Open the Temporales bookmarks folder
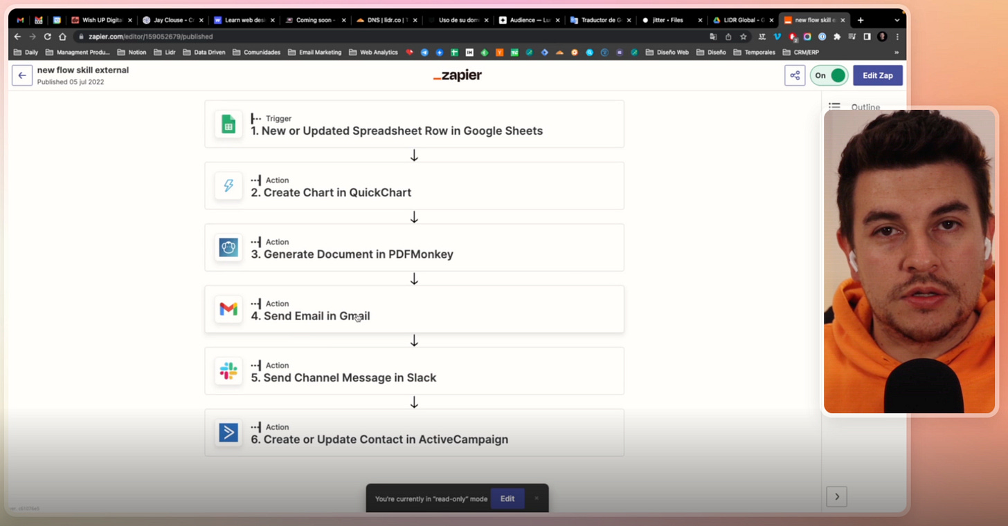 click(x=754, y=52)
